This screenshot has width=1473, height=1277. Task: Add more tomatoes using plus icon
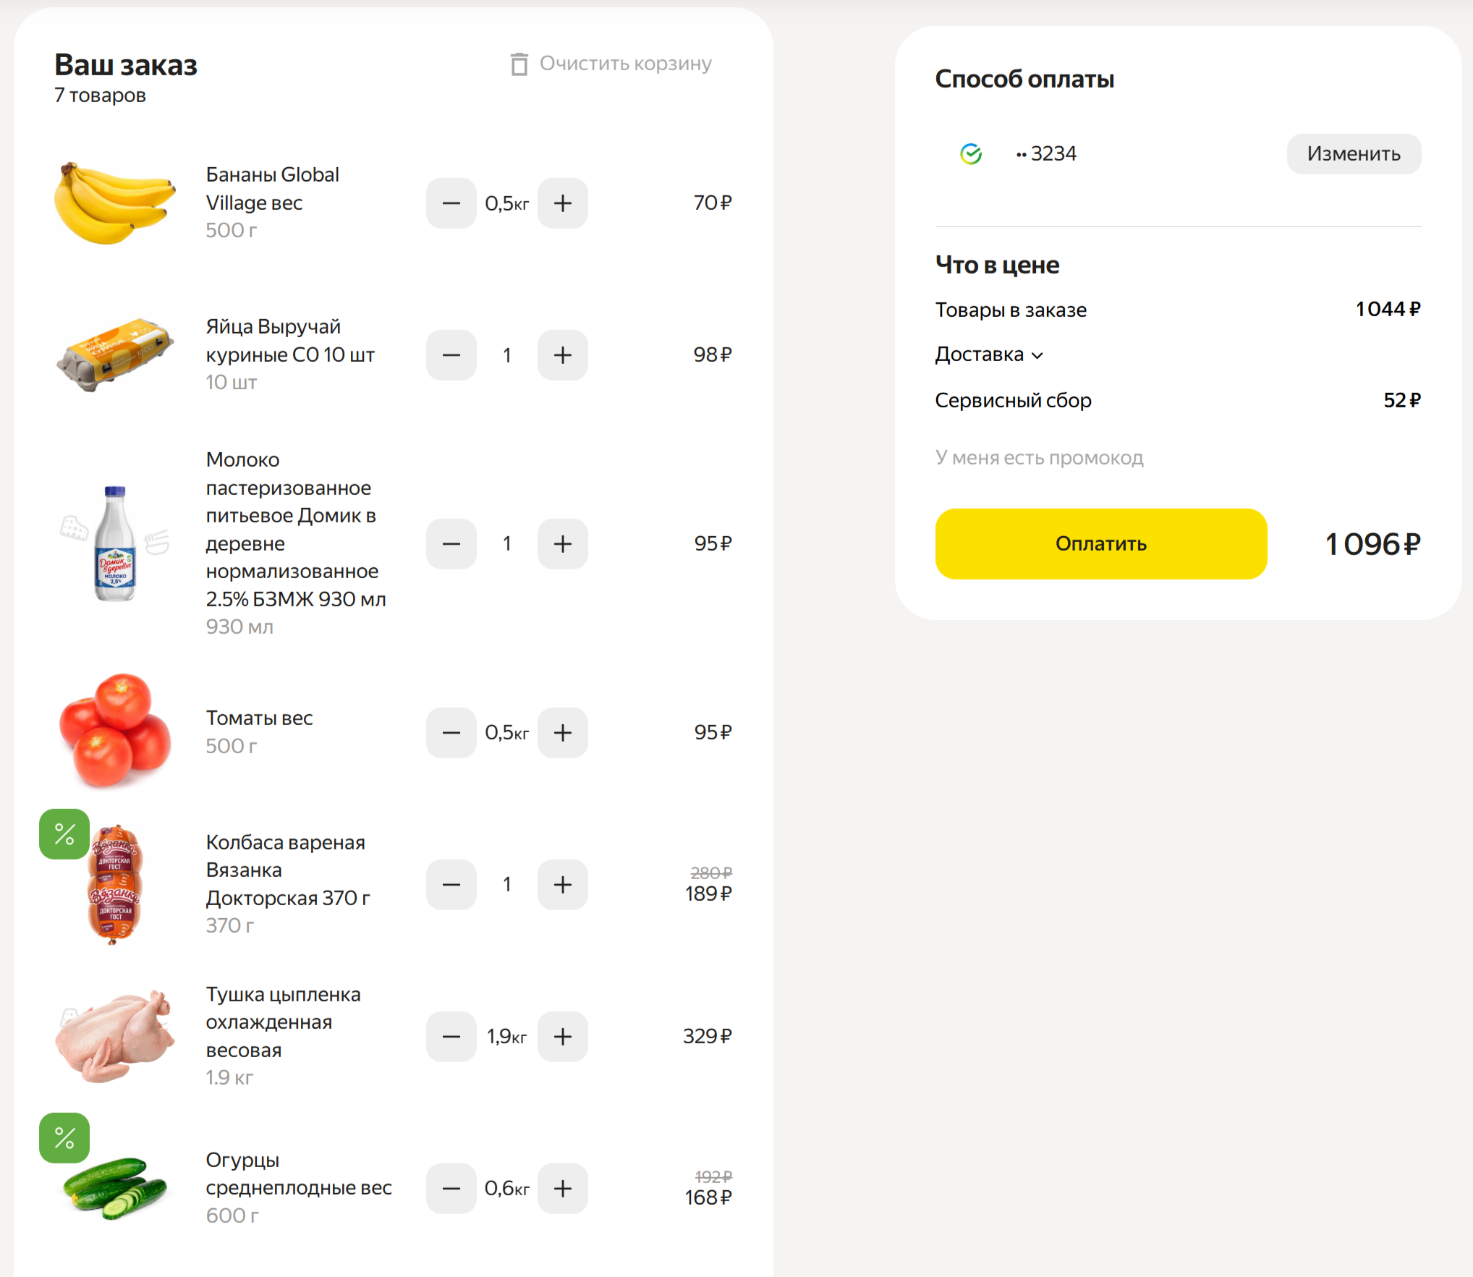point(562,733)
